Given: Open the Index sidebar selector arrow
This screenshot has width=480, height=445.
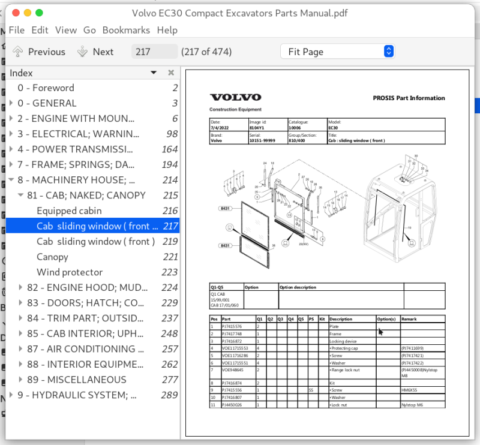Looking at the screenshot, I should [154, 73].
